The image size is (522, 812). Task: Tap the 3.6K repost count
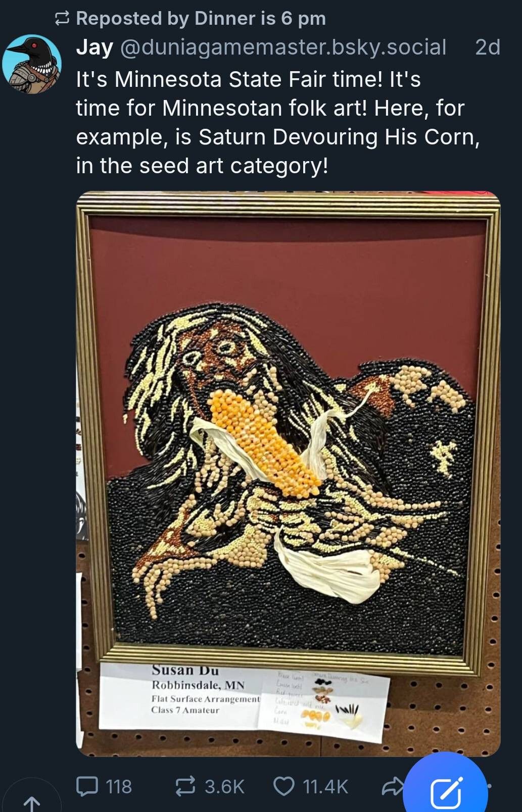point(224,786)
